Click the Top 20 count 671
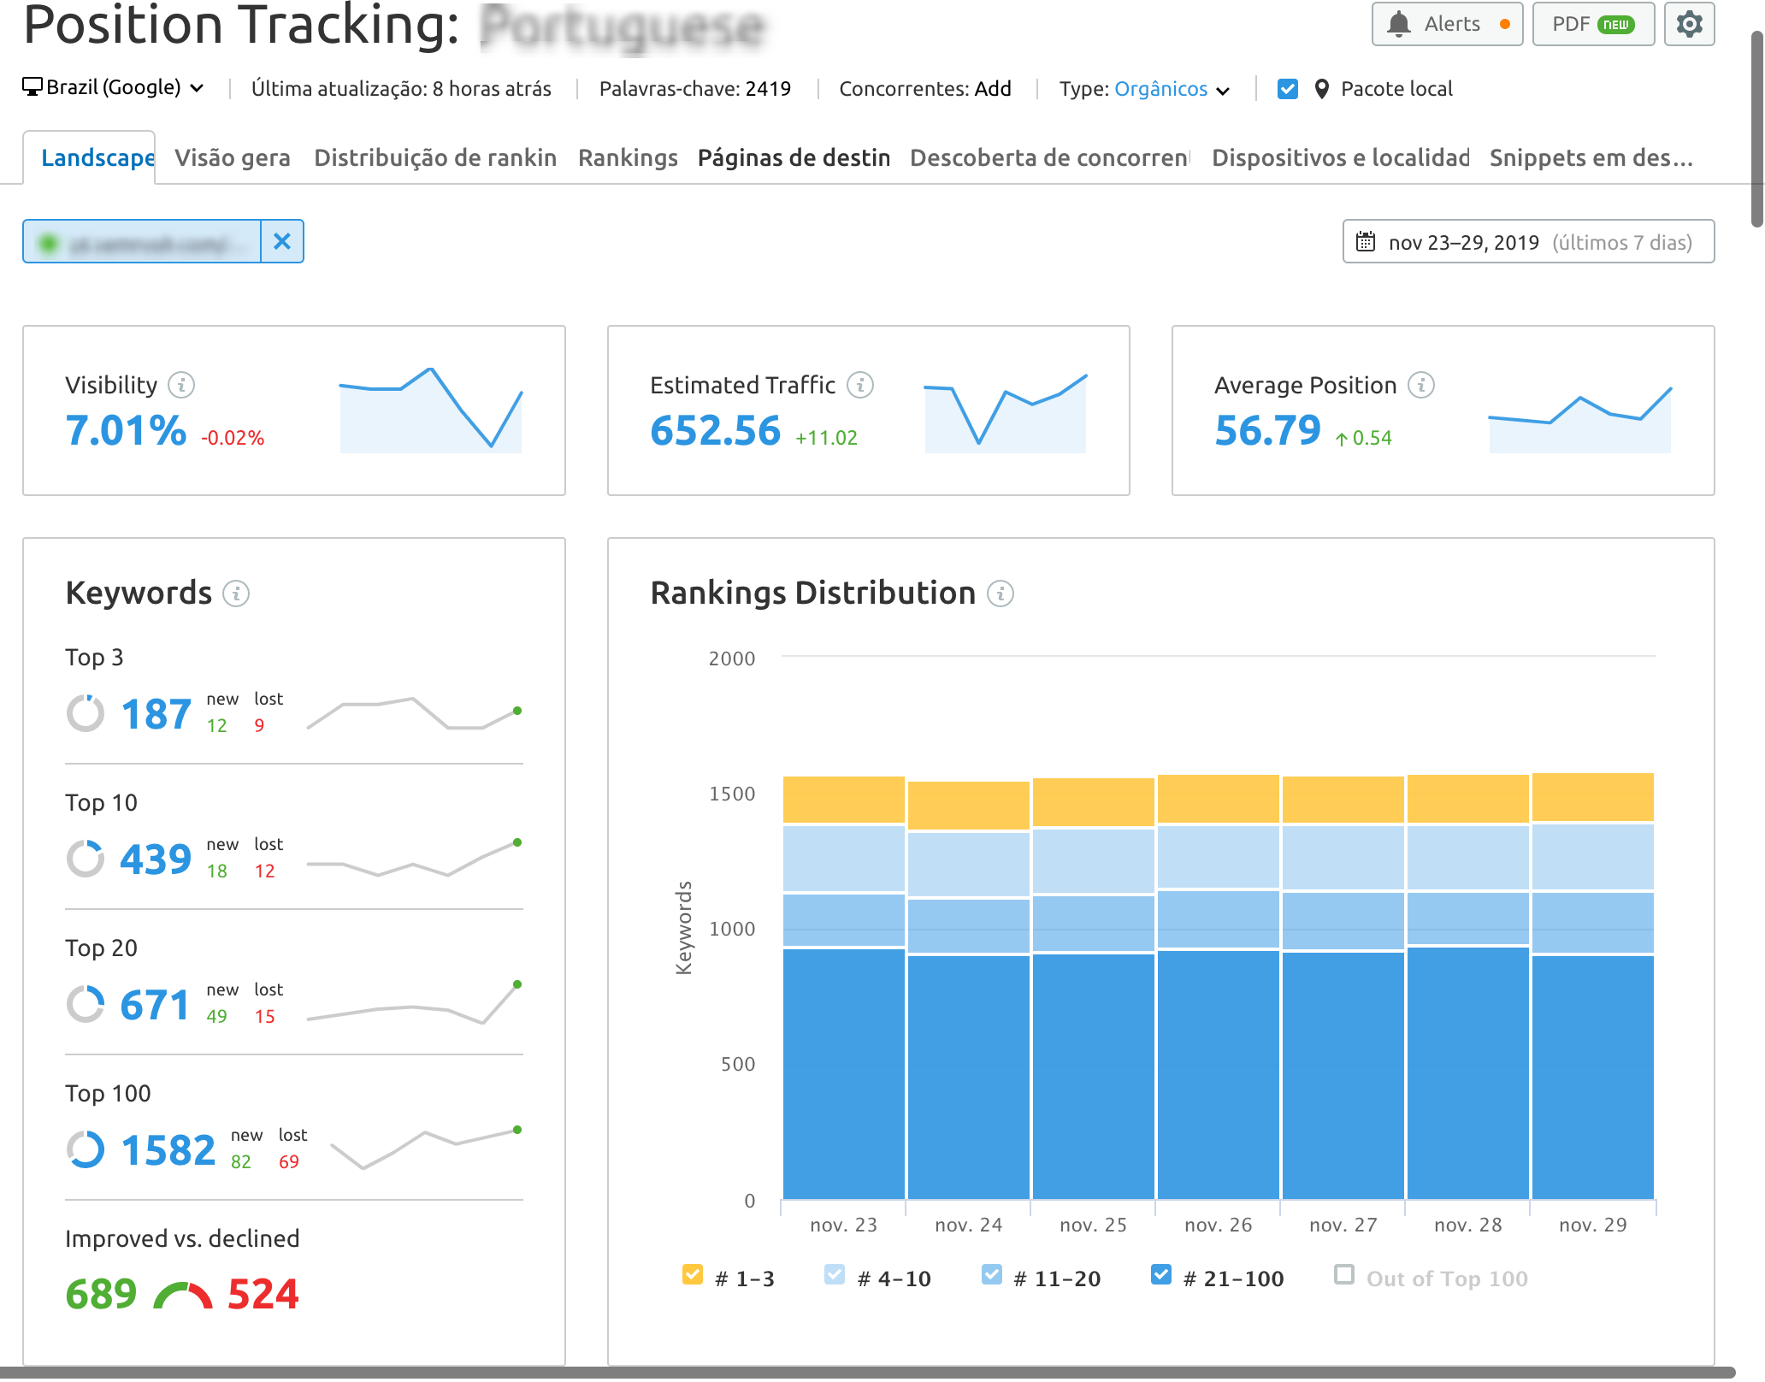The image size is (1765, 1382). click(155, 1005)
